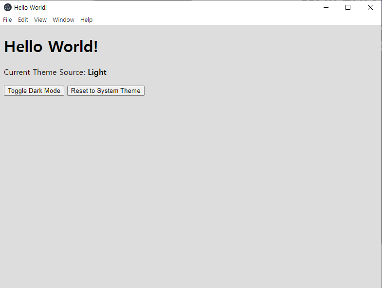Click the Electron app icon in title bar
382x288 pixels.
point(8,8)
